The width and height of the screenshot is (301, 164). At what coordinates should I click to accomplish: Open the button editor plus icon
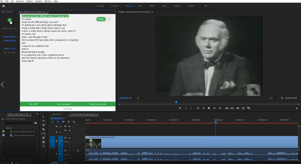[297, 108]
